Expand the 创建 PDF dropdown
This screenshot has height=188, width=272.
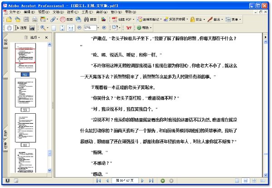[133, 19]
